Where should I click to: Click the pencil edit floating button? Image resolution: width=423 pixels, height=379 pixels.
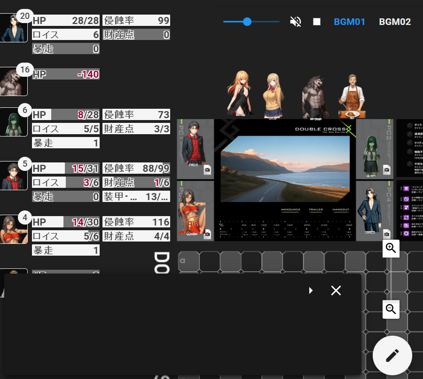point(392,355)
